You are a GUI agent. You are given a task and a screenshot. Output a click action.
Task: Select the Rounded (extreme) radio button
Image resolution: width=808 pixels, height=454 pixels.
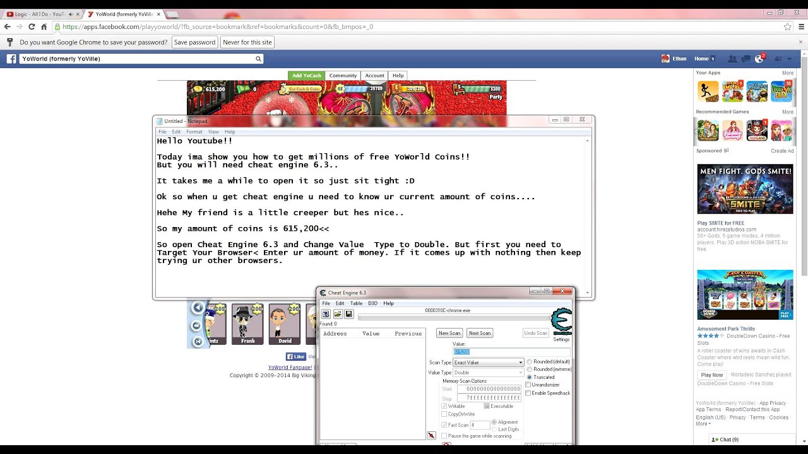pyautogui.click(x=529, y=370)
